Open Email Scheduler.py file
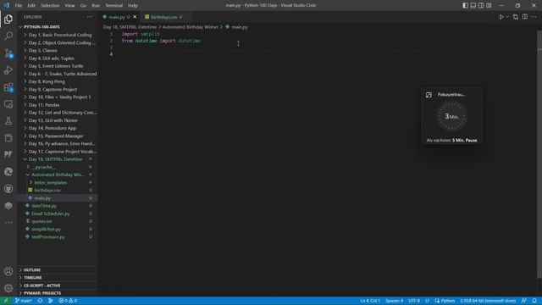This screenshot has height=305, width=542. (x=58, y=213)
